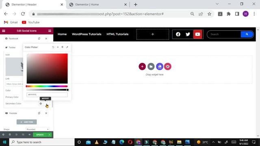
Task: Click the hex color value field
Action: pyautogui.click(x=47, y=94)
